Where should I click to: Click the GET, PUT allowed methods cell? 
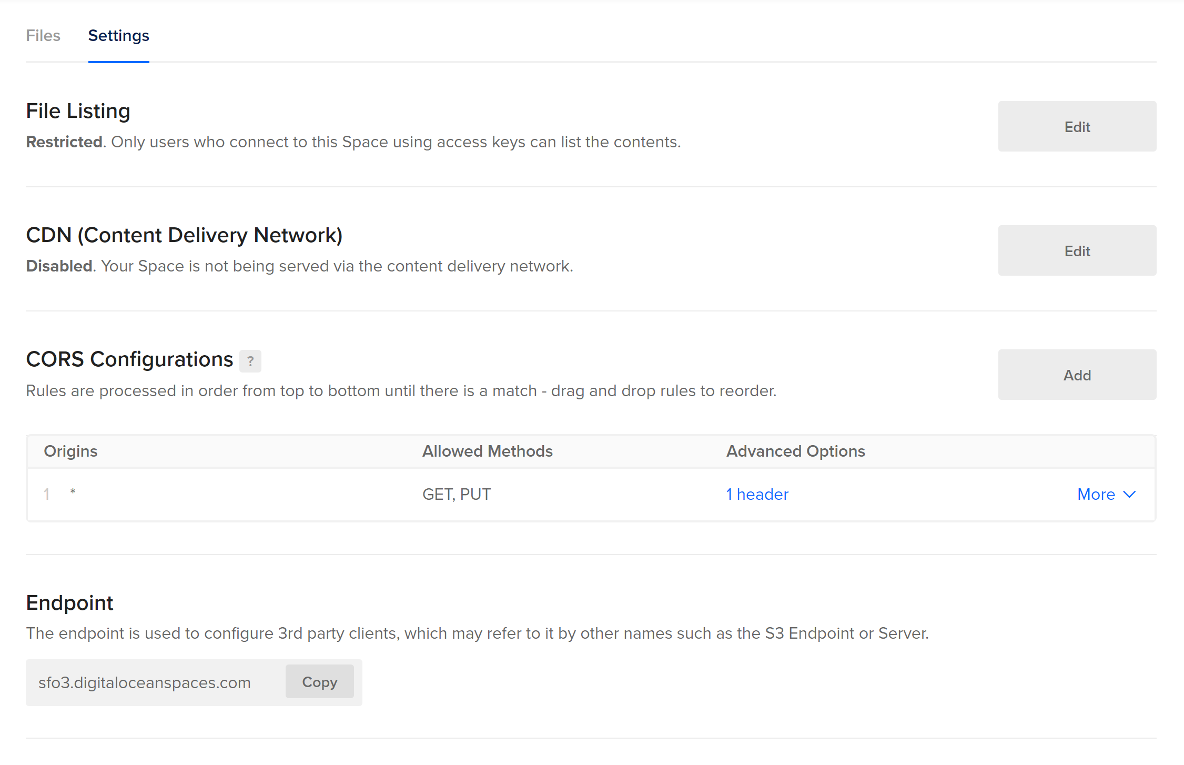(x=456, y=494)
